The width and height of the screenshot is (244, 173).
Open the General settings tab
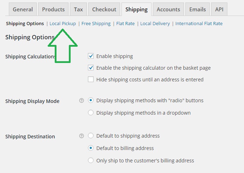(x=23, y=9)
